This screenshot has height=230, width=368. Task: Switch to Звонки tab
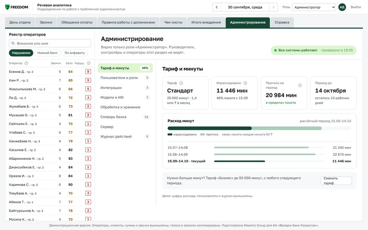click(x=46, y=23)
